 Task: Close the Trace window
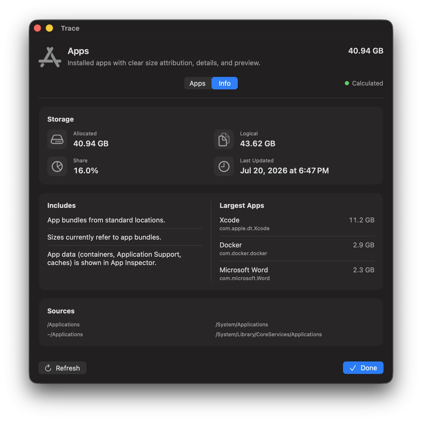tap(37, 28)
